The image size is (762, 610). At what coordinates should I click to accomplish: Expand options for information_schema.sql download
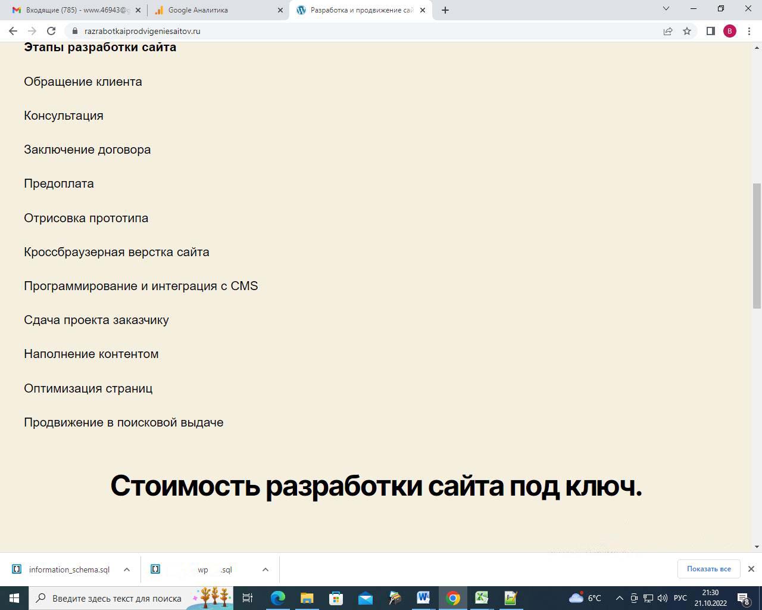[127, 569]
